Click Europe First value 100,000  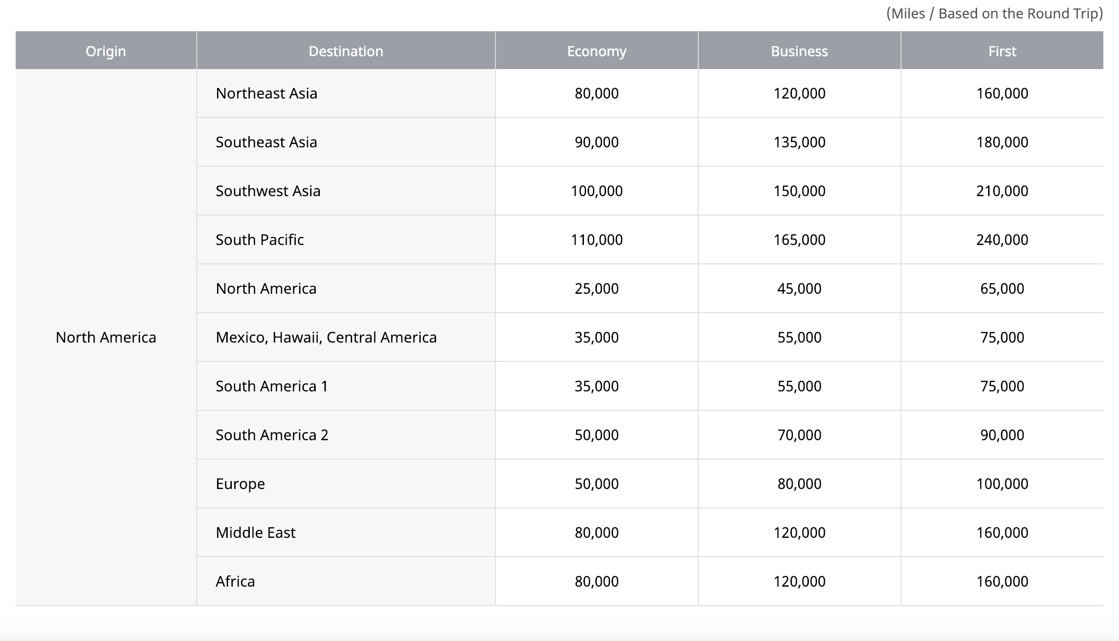1002,484
